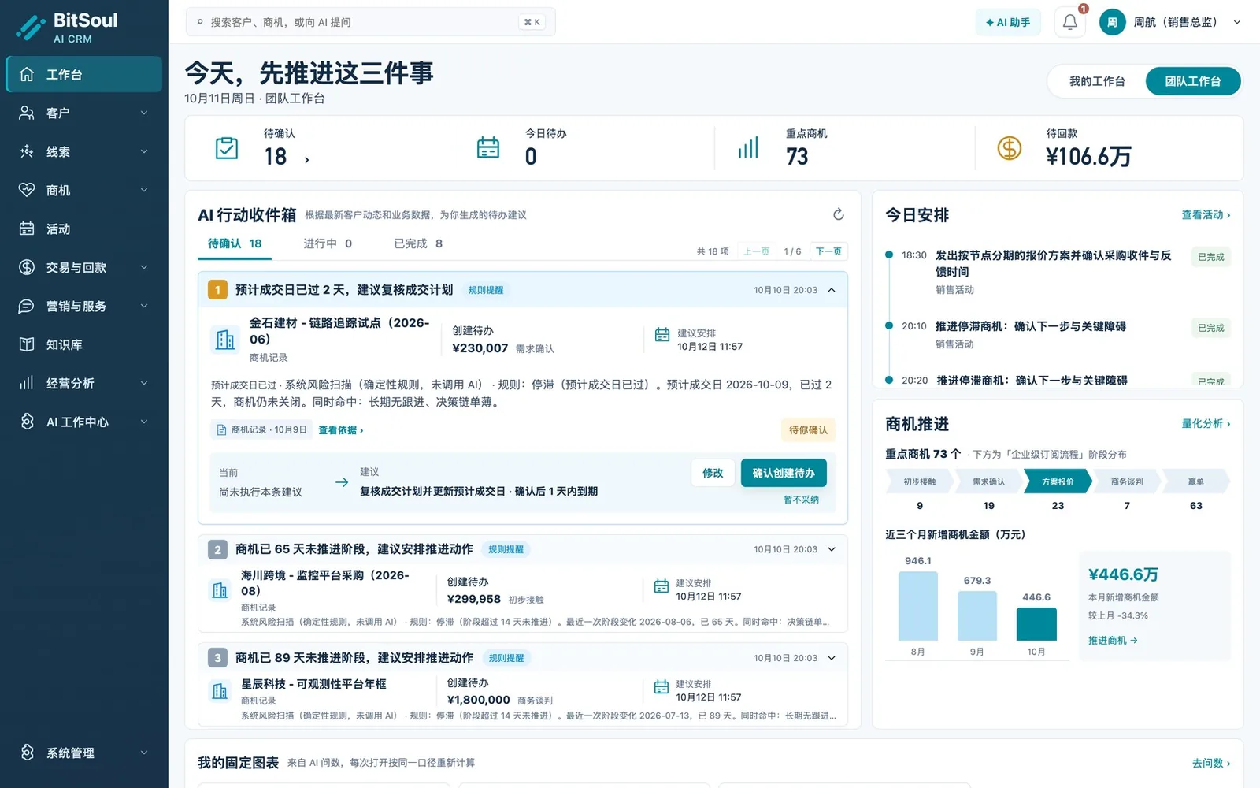Image resolution: width=1260 pixels, height=788 pixels.
Task: Click 推进商机 link
Action: pos(1113,641)
